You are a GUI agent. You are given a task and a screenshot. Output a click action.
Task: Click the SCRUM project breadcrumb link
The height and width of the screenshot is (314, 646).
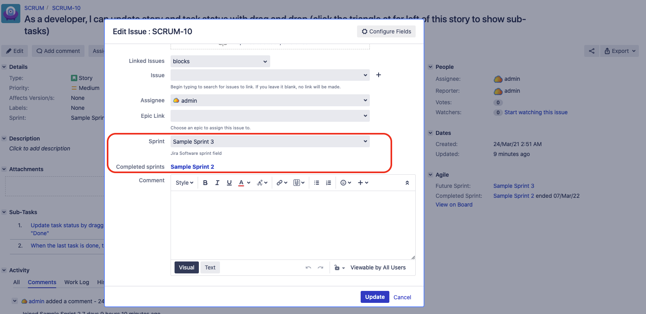tap(34, 8)
